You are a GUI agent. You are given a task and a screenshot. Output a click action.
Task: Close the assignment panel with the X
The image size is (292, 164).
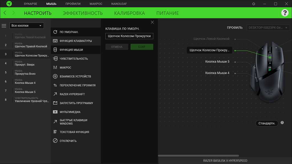(152, 22)
